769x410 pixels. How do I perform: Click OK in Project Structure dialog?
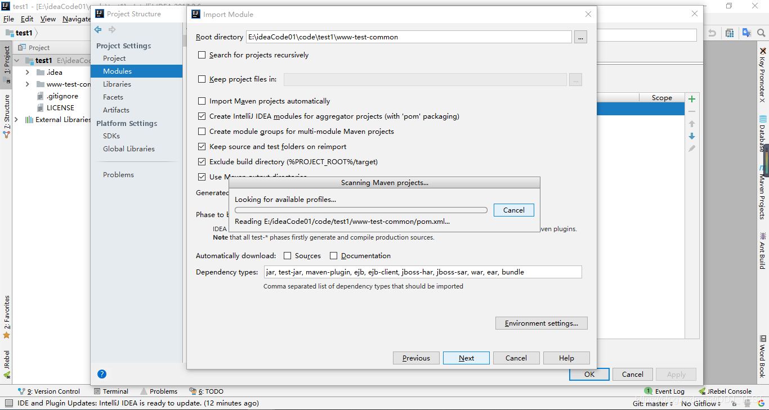pos(589,375)
